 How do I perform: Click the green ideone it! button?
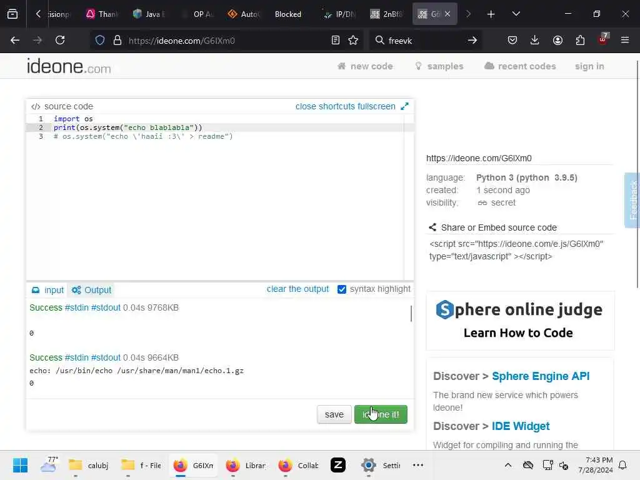[x=381, y=414]
